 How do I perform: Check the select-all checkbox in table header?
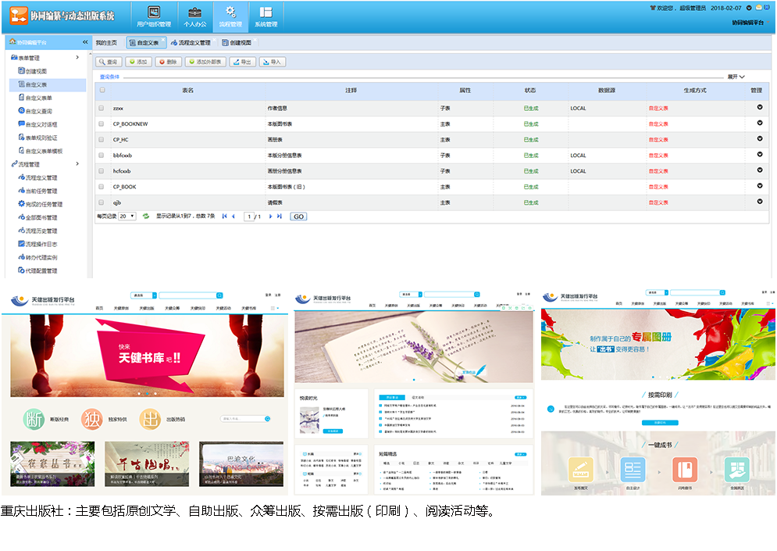pos(102,90)
